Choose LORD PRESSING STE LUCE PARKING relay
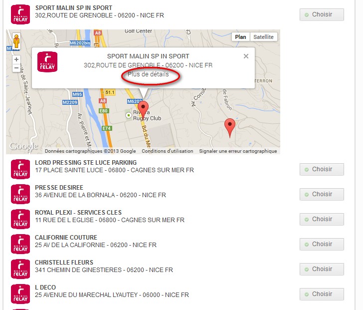Image resolution: width=363 pixels, height=310 pixels. tap(322, 169)
